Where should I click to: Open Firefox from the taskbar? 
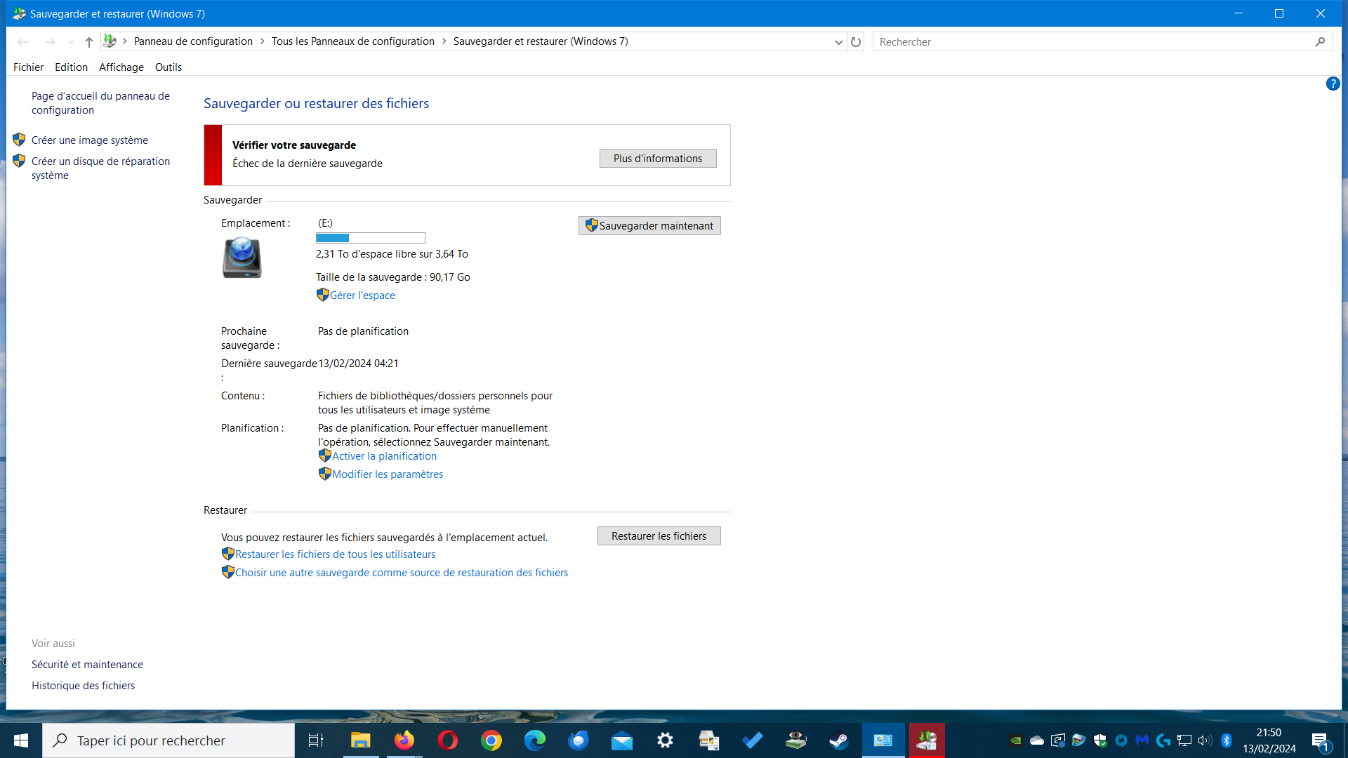[404, 740]
